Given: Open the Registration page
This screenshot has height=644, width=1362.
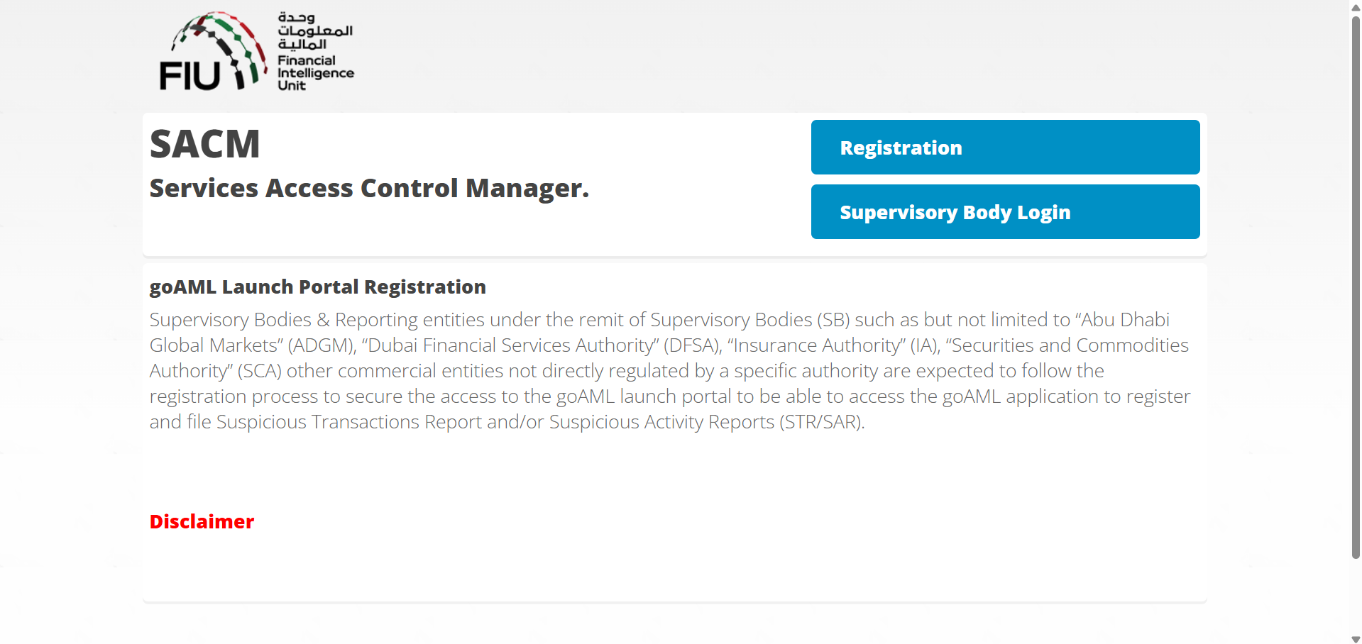Looking at the screenshot, I should coord(1005,148).
